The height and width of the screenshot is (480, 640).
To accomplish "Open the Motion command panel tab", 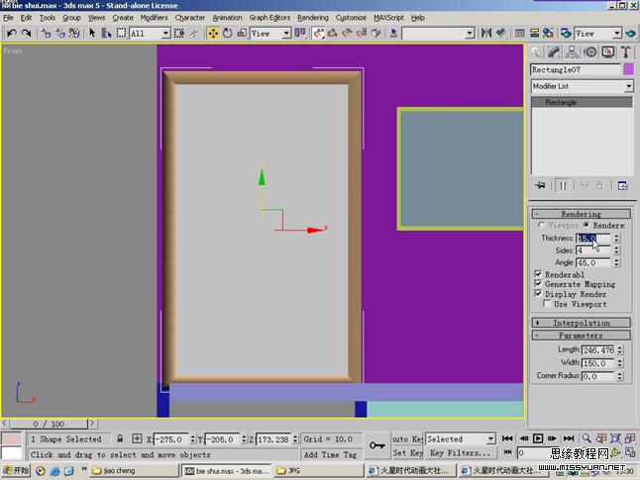I will tap(590, 52).
